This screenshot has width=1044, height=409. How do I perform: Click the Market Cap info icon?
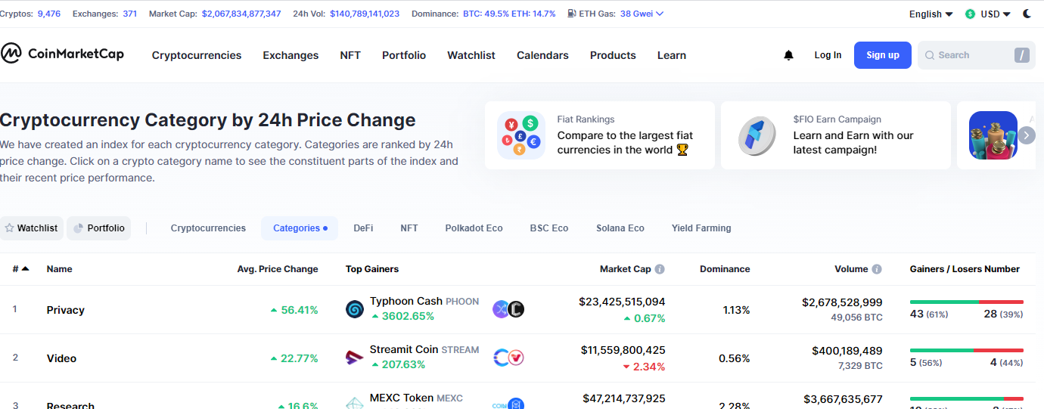click(660, 269)
